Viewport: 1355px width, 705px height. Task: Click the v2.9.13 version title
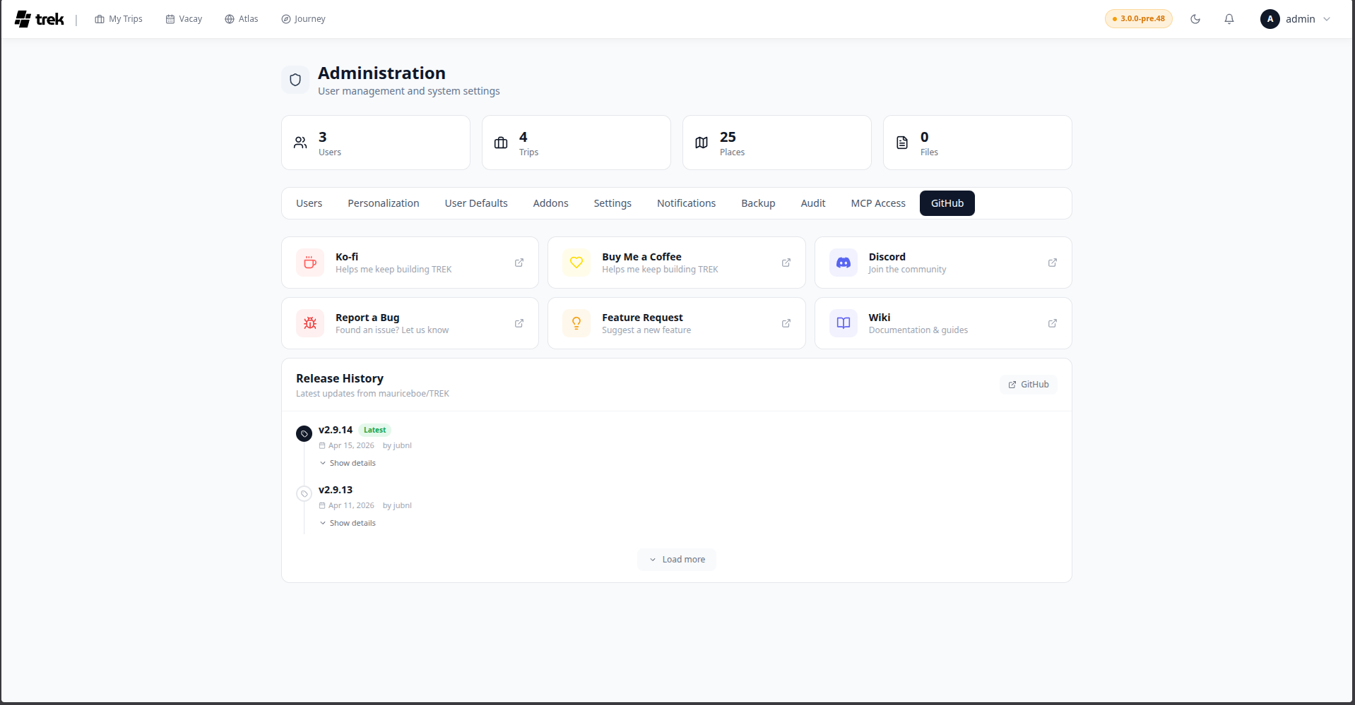click(x=336, y=490)
